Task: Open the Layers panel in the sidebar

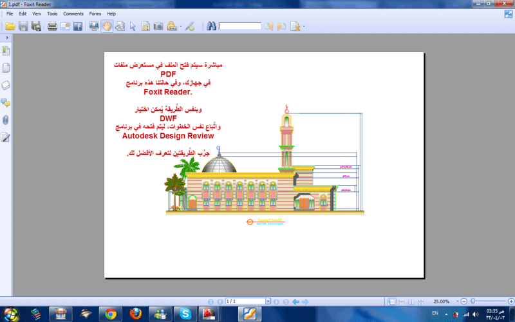Action: (6, 85)
